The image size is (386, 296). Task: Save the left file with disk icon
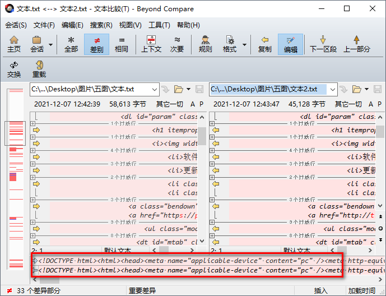click(x=199, y=89)
